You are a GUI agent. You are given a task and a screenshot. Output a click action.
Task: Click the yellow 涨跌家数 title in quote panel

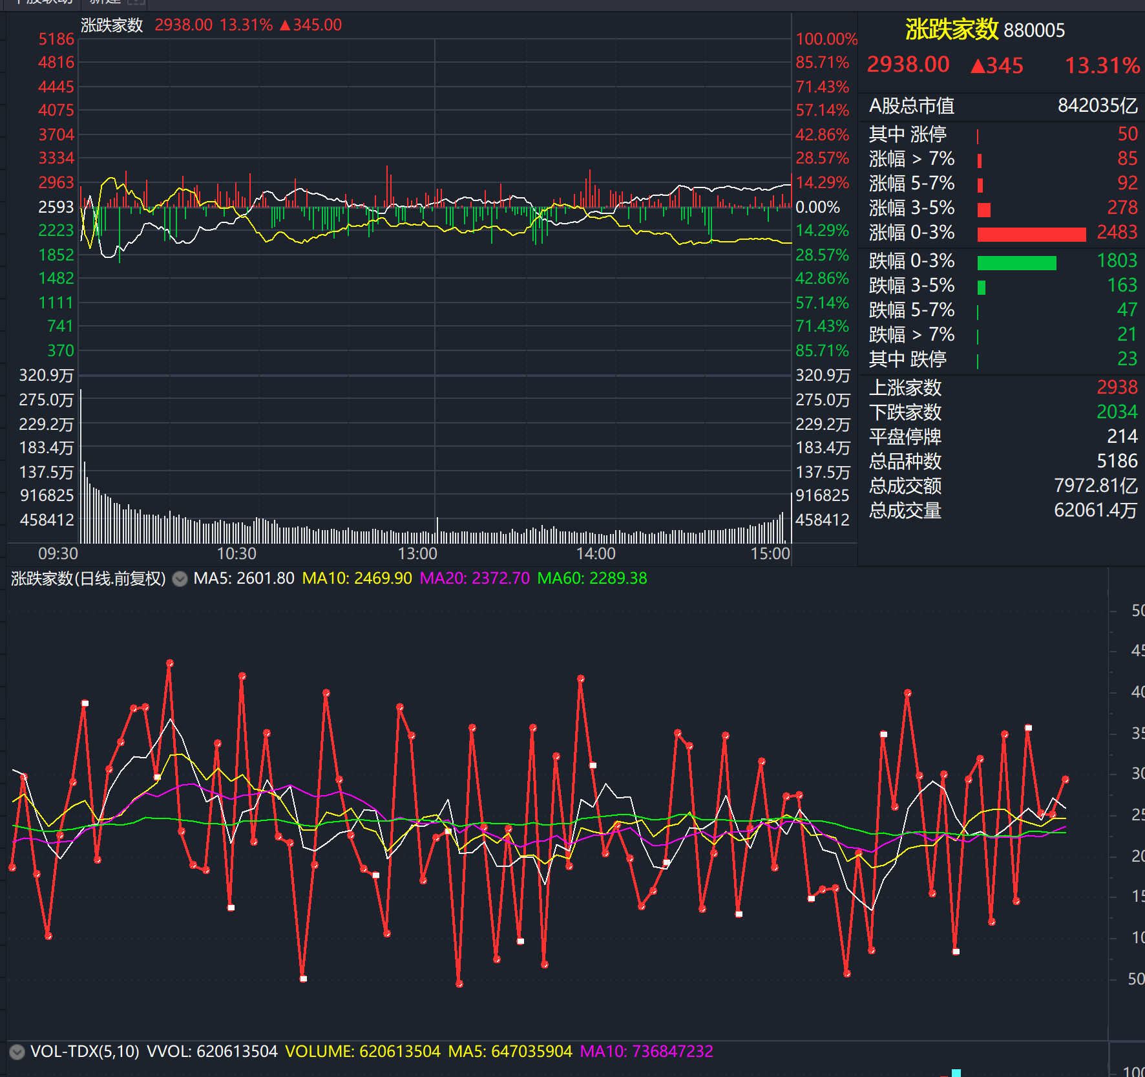[952, 30]
